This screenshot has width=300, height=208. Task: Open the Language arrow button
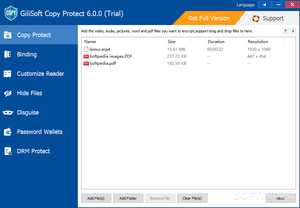click(x=265, y=5)
